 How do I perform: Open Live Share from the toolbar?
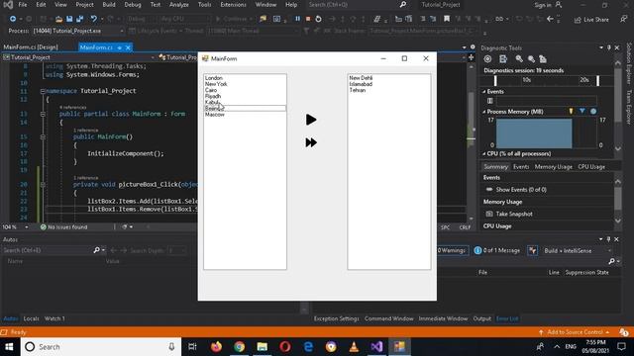591,20
